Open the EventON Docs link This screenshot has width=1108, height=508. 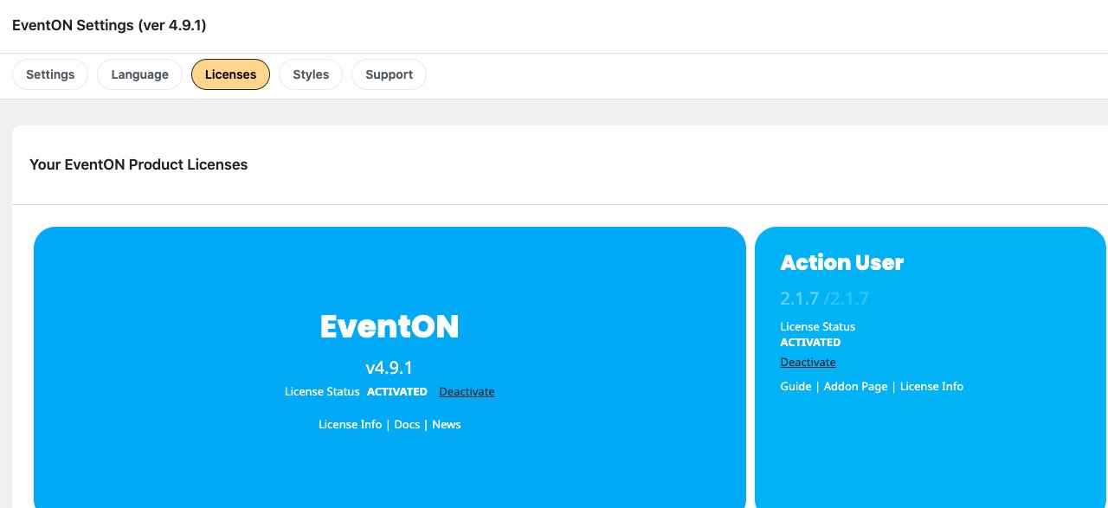click(x=407, y=425)
